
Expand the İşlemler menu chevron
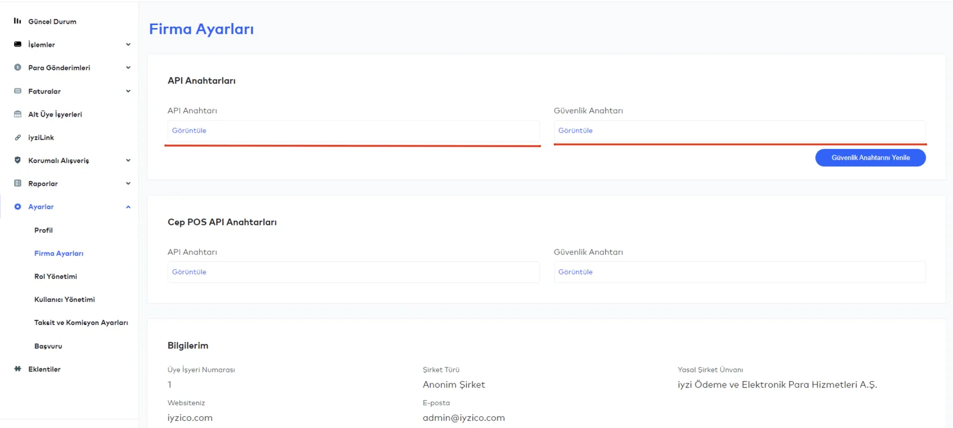[x=128, y=45]
